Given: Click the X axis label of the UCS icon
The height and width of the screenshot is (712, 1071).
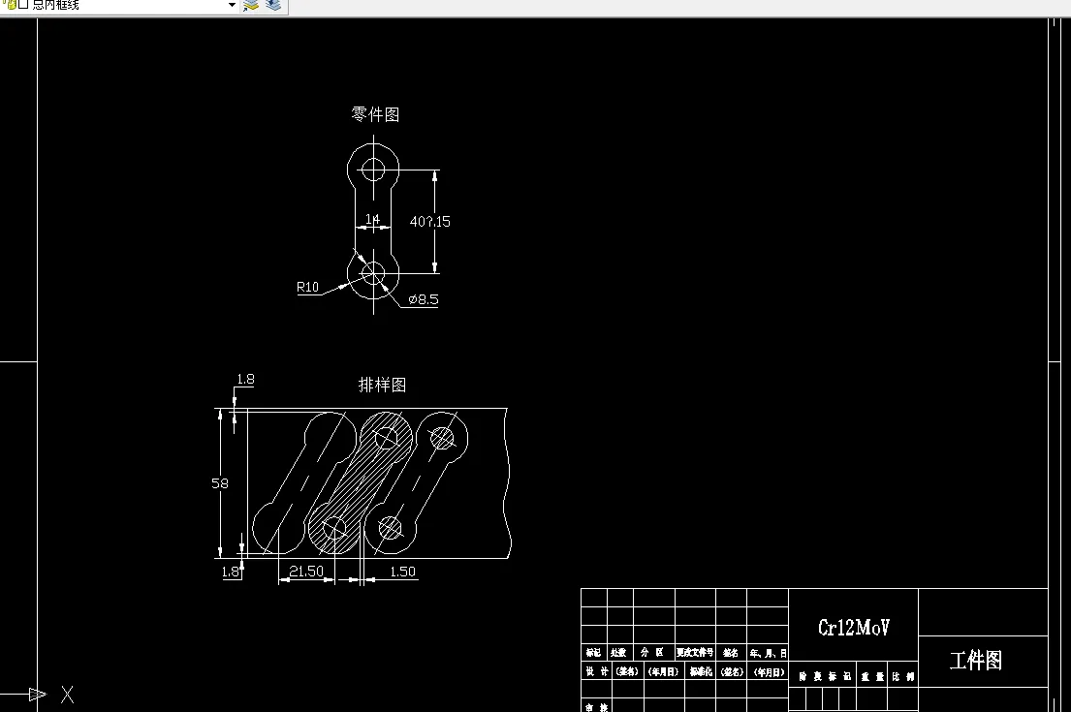Looking at the screenshot, I should (67, 695).
